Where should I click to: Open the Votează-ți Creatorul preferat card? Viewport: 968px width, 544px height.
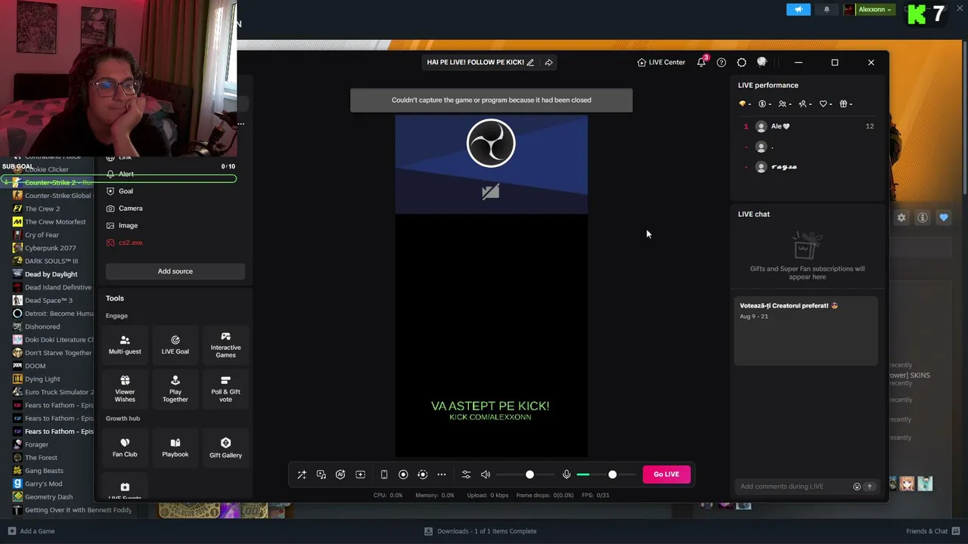coord(806,331)
